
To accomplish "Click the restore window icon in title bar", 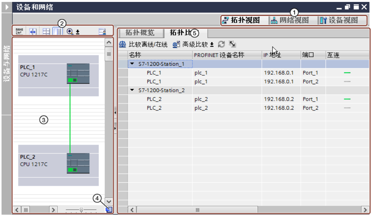I will tap(347, 7).
